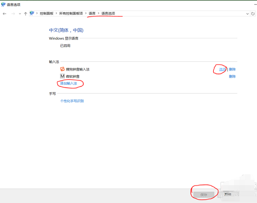This screenshot has width=257, height=203.
Task: Click the control panel icon in the address bar
Action: click(32, 13)
